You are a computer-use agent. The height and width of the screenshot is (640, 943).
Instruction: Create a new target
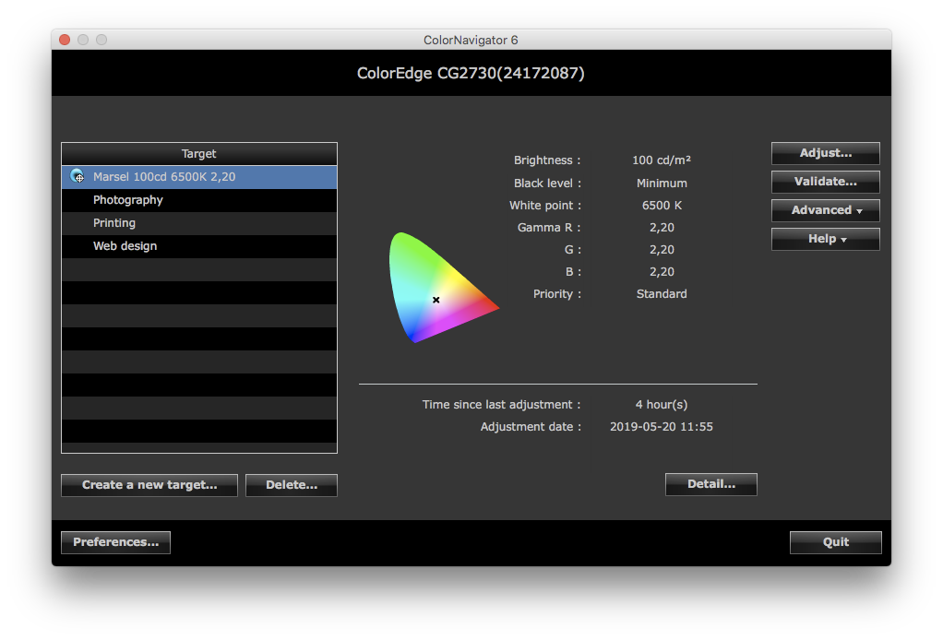click(149, 485)
